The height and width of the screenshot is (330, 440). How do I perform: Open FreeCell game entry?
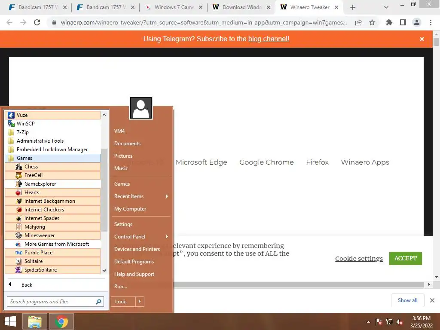tap(52, 175)
